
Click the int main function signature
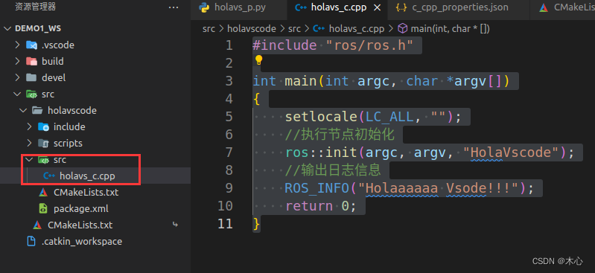(381, 81)
